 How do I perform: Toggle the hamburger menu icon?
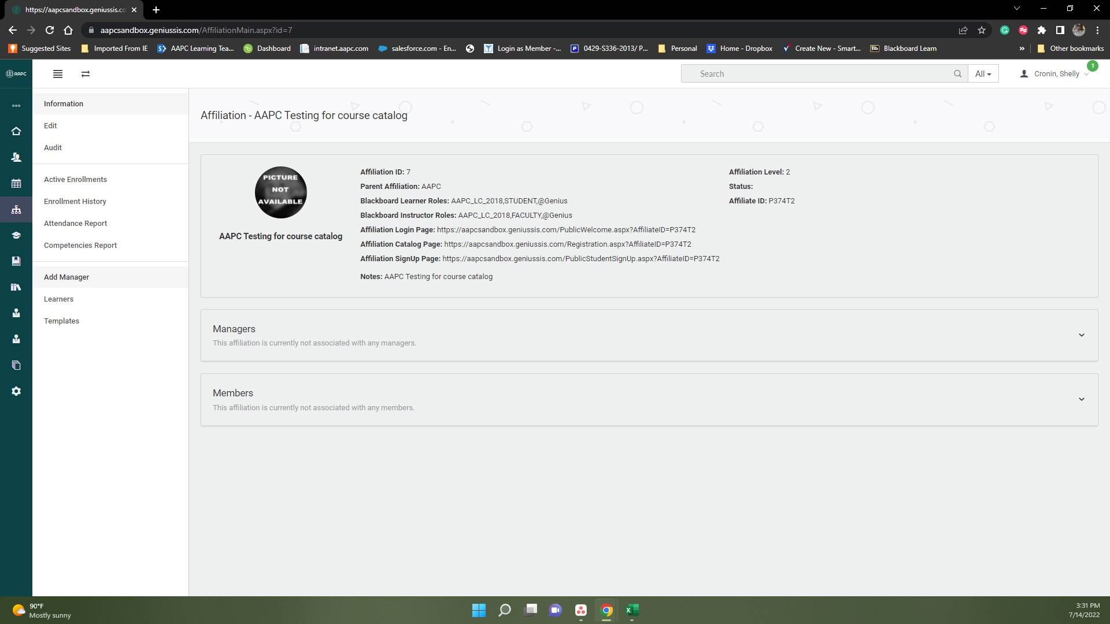click(x=58, y=74)
